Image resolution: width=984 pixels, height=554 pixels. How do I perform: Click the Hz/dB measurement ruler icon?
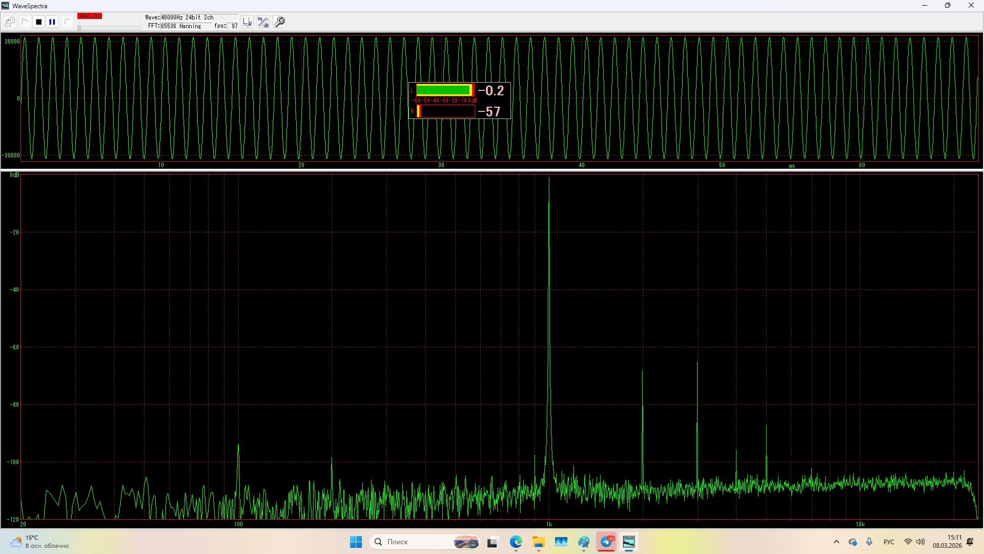tap(263, 22)
